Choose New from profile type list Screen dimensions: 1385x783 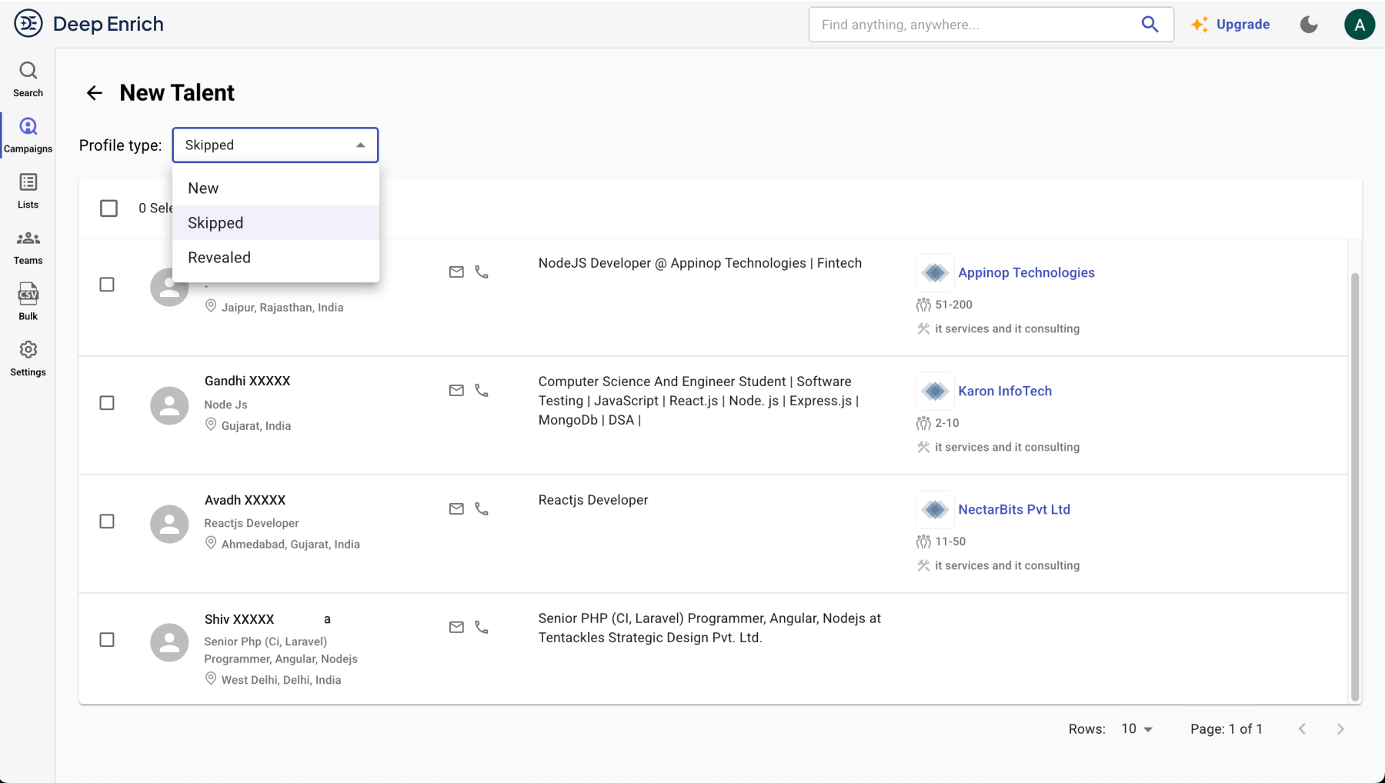pos(203,188)
